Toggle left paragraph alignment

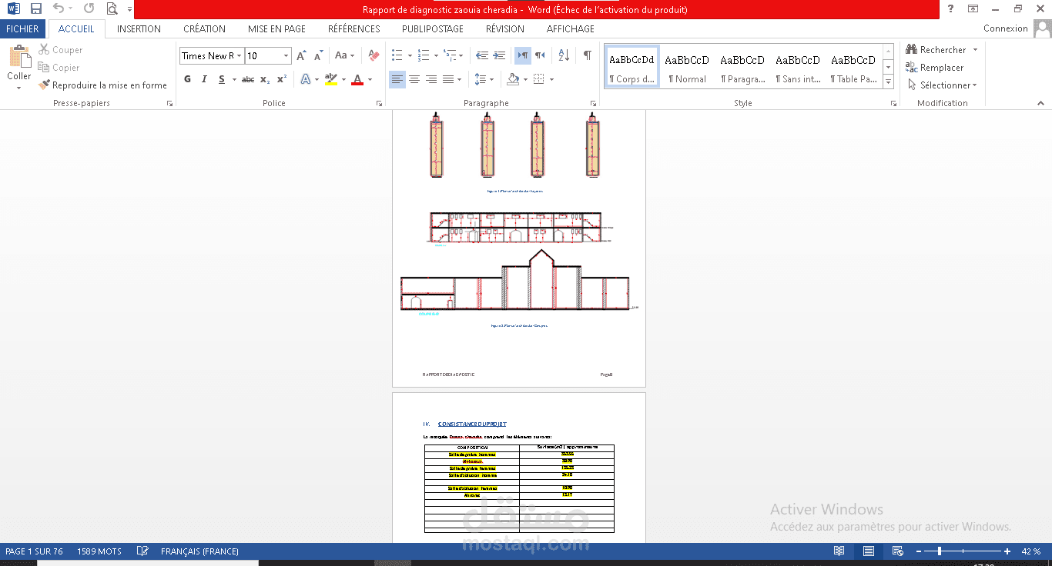[397, 79]
